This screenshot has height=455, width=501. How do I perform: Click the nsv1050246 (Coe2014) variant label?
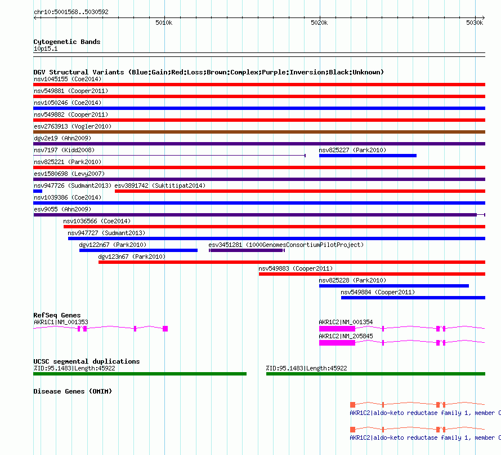click(x=68, y=103)
